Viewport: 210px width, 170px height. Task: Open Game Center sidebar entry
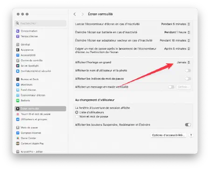[40, 138]
